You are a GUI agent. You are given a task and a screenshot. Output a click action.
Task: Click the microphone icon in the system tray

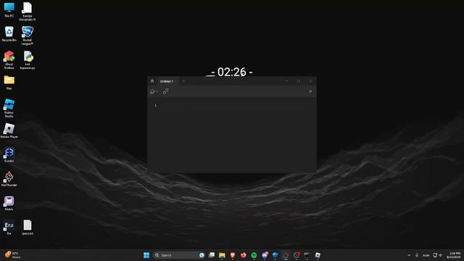[x=417, y=255]
